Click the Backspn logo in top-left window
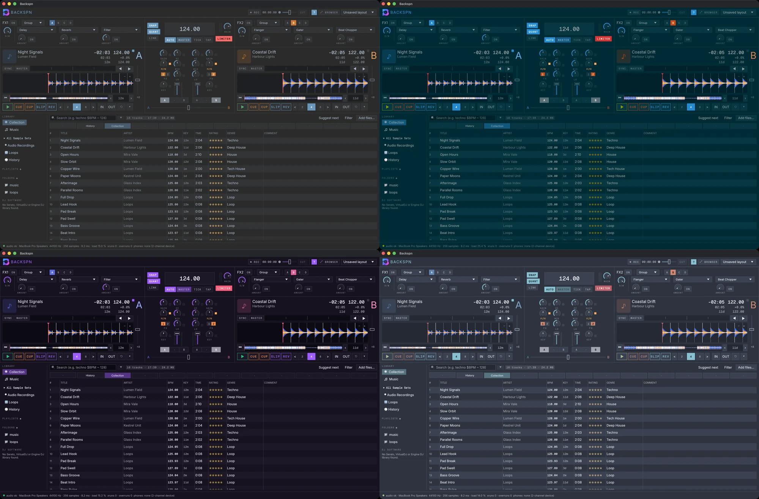The image size is (759, 499). point(6,13)
